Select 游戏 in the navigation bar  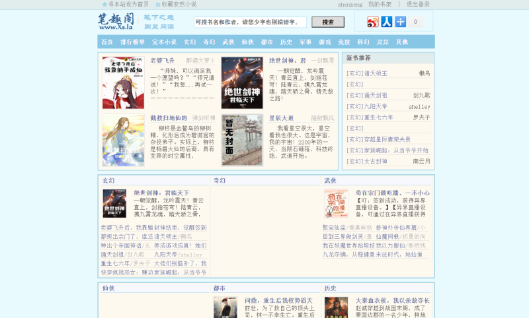(325, 42)
